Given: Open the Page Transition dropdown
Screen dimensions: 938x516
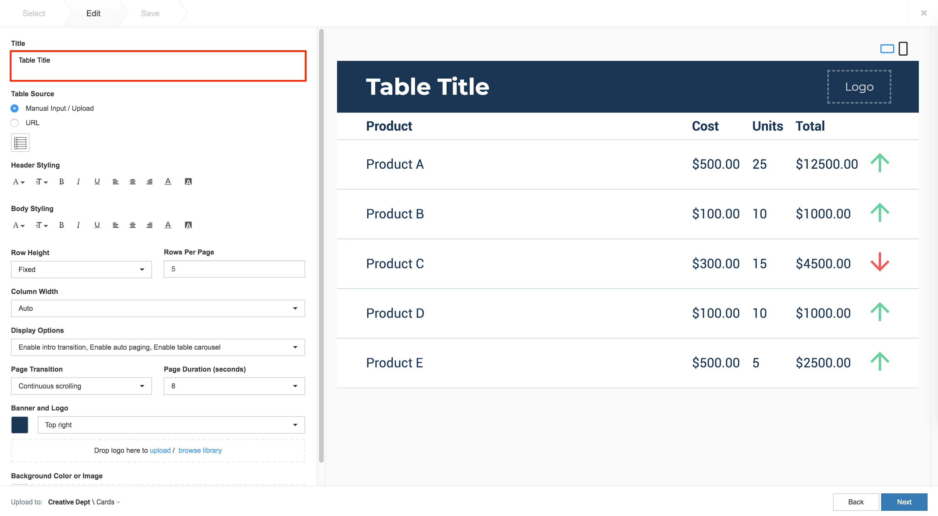Looking at the screenshot, I should point(81,386).
